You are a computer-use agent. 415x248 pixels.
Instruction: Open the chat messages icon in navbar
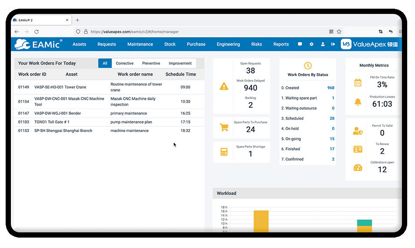point(300,44)
